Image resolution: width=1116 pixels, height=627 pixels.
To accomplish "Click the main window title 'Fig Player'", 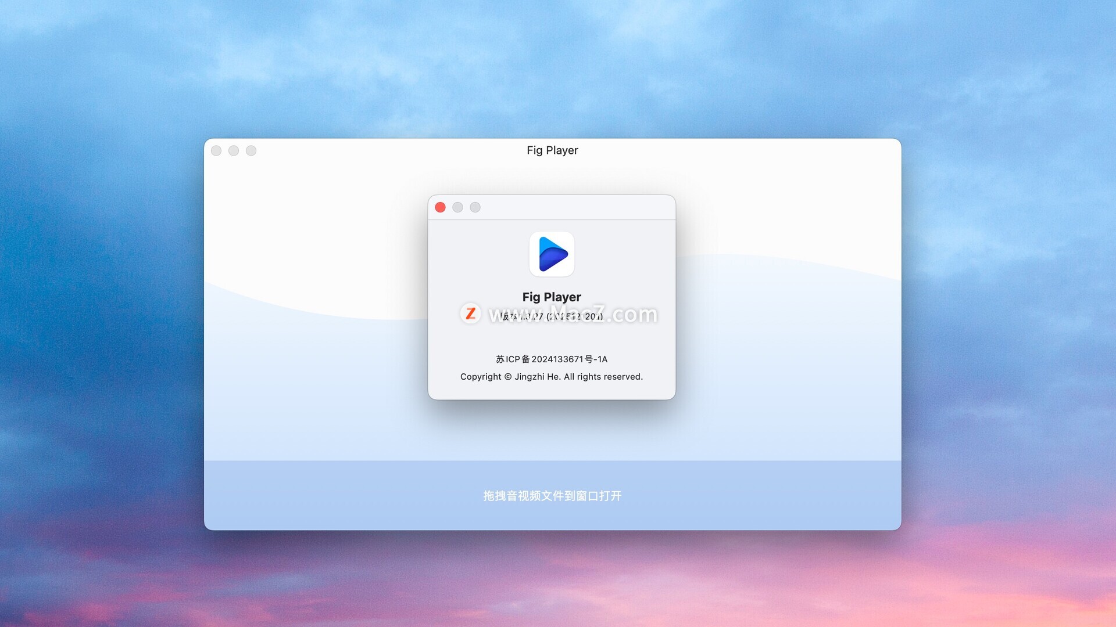I will point(552,150).
